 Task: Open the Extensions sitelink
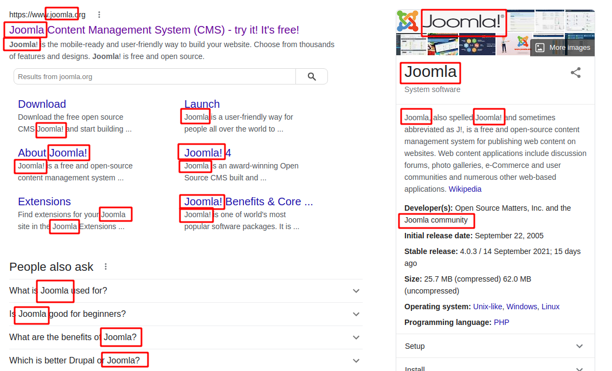[44, 201]
